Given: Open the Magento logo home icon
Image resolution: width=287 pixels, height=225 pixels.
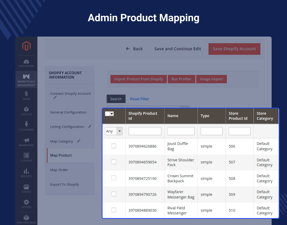Looking at the screenshot, I should point(26,46).
